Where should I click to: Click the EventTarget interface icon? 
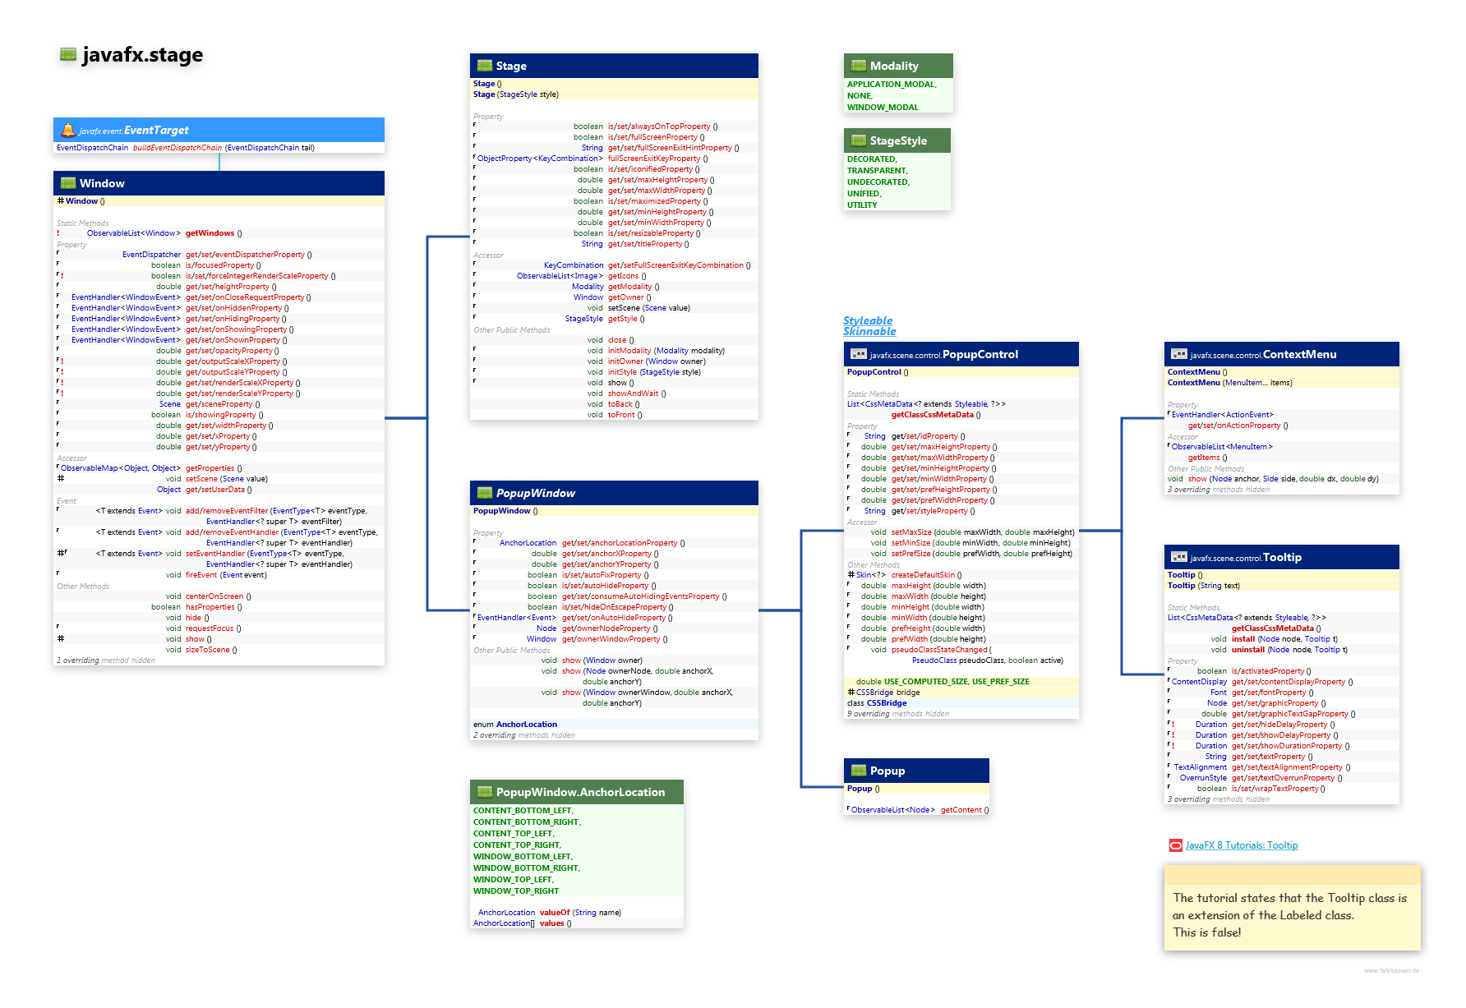tap(68, 130)
